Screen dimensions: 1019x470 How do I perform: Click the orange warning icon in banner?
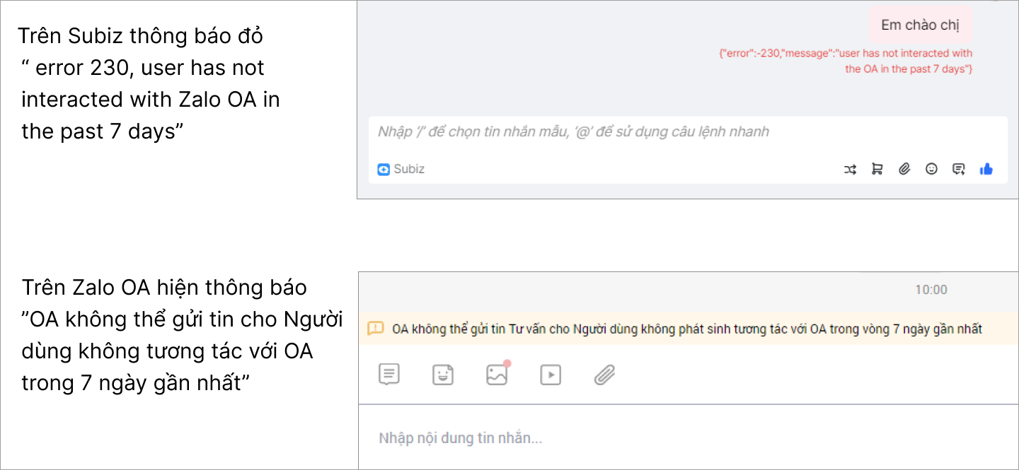tap(376, 329)
